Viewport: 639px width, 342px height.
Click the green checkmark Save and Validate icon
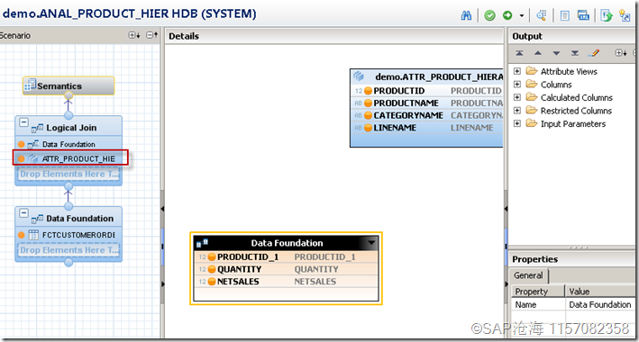click(x=490, y=15)
